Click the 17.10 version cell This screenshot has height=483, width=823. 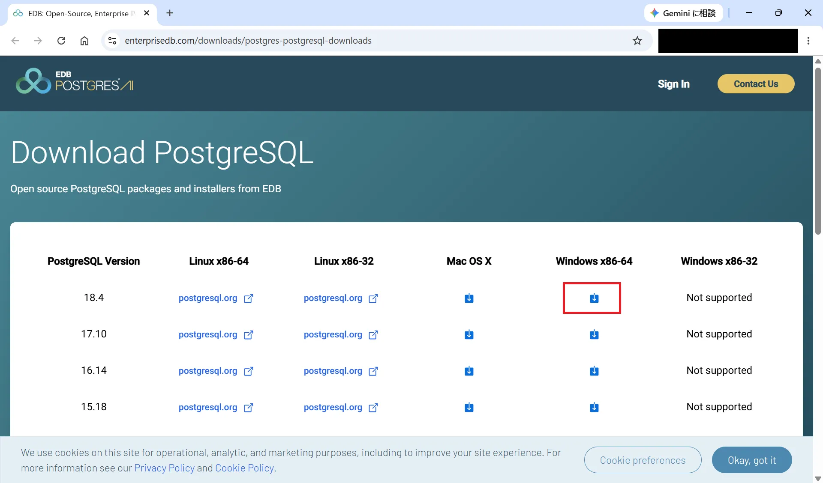[94, 334]
